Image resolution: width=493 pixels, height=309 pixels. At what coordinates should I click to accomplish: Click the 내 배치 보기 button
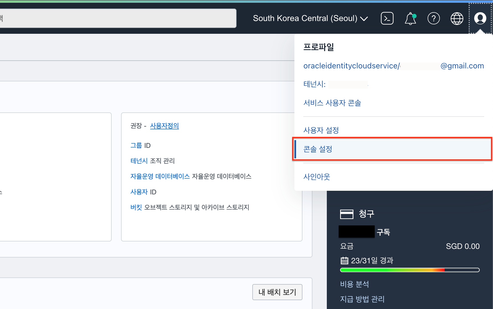click(x=277, y=292)
